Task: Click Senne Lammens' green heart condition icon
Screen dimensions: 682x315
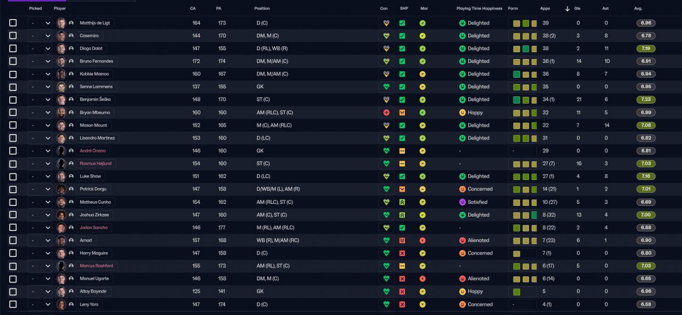Action: pyautogui.click(x=387, y=87)
